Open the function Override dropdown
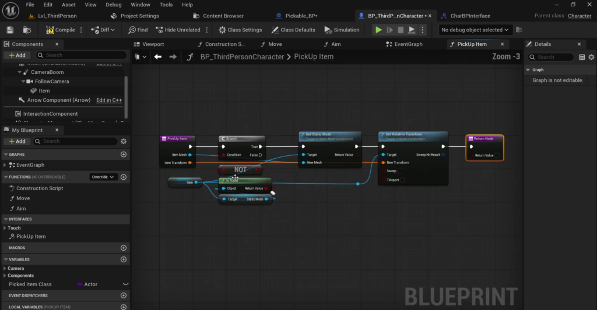The height and width of the screenshot is (310, 597). 103,177
